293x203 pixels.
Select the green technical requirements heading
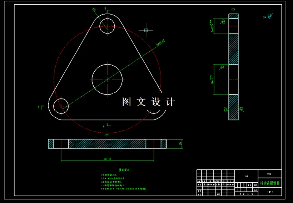[x=124, y=170]
